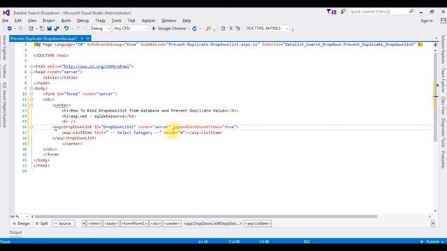Click the account picture icon near Sign in

click(443, 21)
